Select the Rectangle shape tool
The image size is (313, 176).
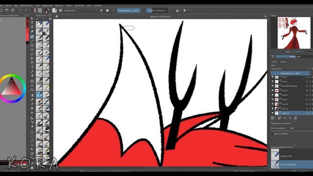pos(32,45)
